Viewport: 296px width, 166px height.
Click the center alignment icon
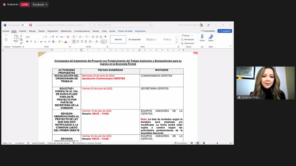(x=78, y=42)
